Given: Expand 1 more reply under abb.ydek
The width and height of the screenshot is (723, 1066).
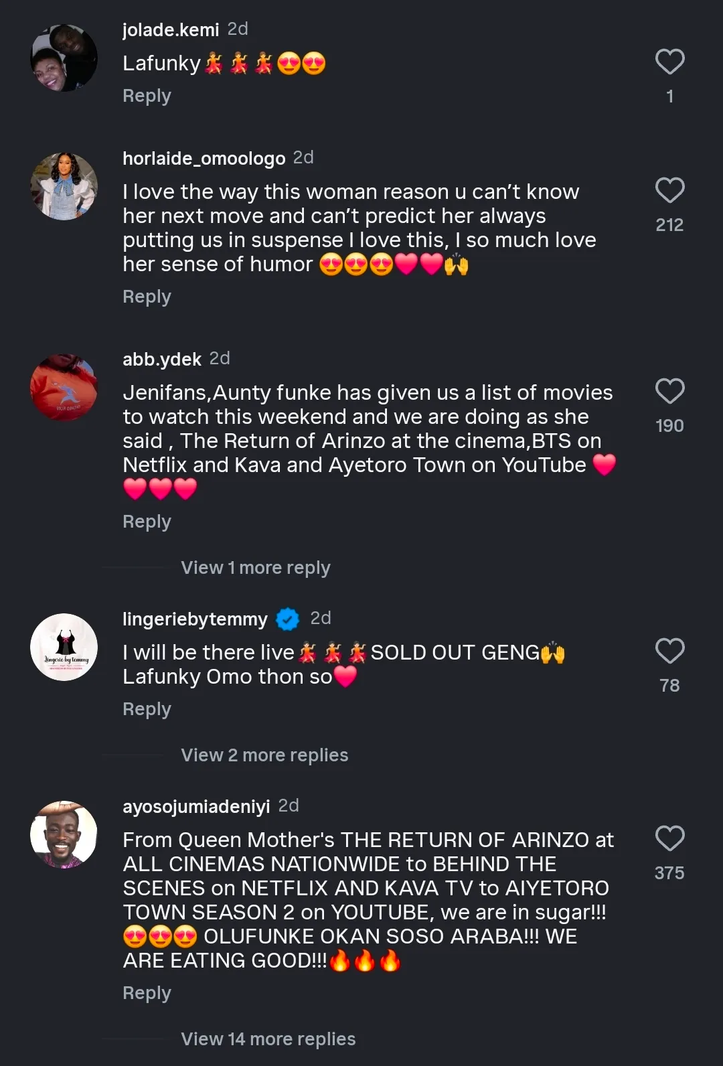Looking at the screenshot, I should coord(255,568).
